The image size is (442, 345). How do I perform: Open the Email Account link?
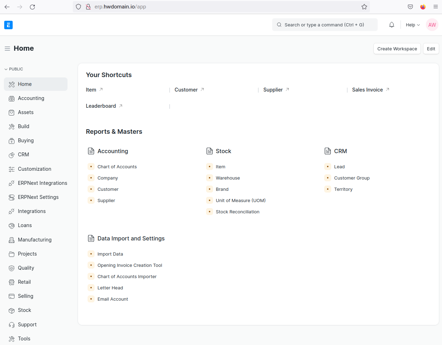pyautogui.click(x=113, y=299)
